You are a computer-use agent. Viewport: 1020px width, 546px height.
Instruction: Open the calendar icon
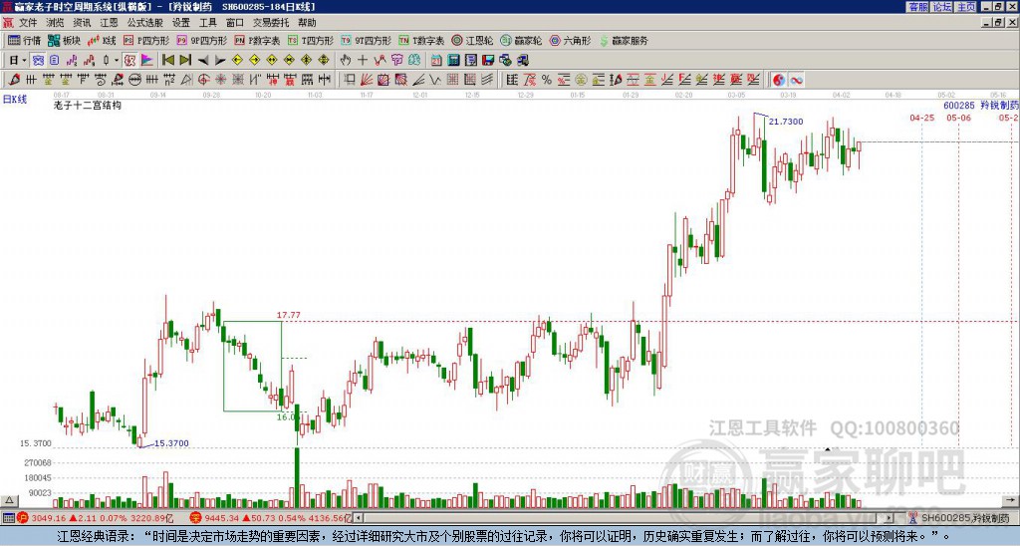coord(436,61)
